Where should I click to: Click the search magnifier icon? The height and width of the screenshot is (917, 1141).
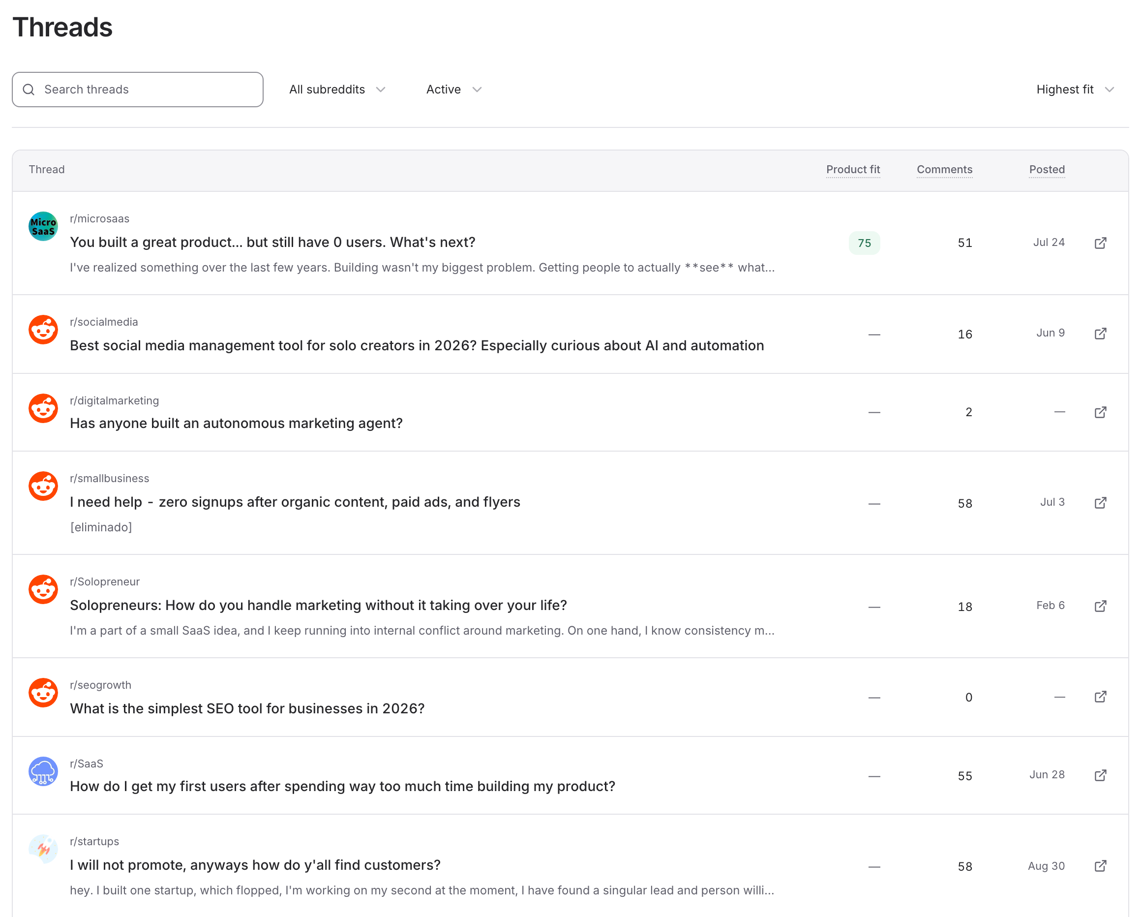click(x=29, y=90)
